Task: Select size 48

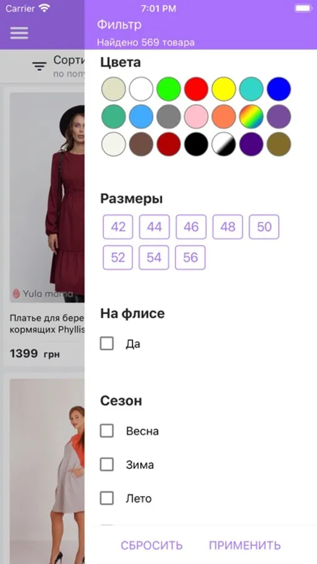Action: click(x=228, y=227)
